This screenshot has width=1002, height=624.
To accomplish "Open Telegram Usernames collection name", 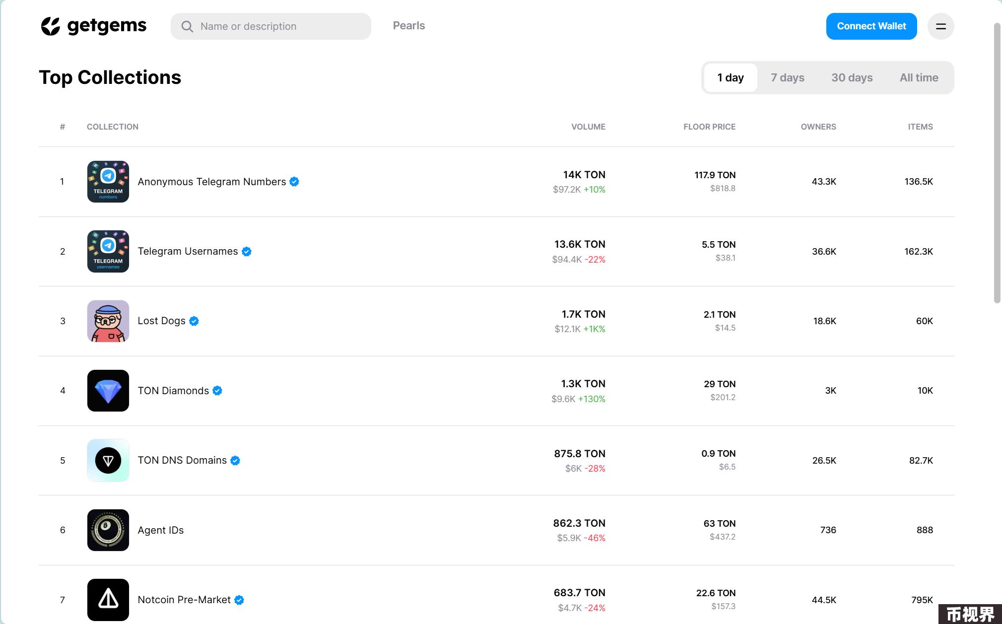I will 188,251.
